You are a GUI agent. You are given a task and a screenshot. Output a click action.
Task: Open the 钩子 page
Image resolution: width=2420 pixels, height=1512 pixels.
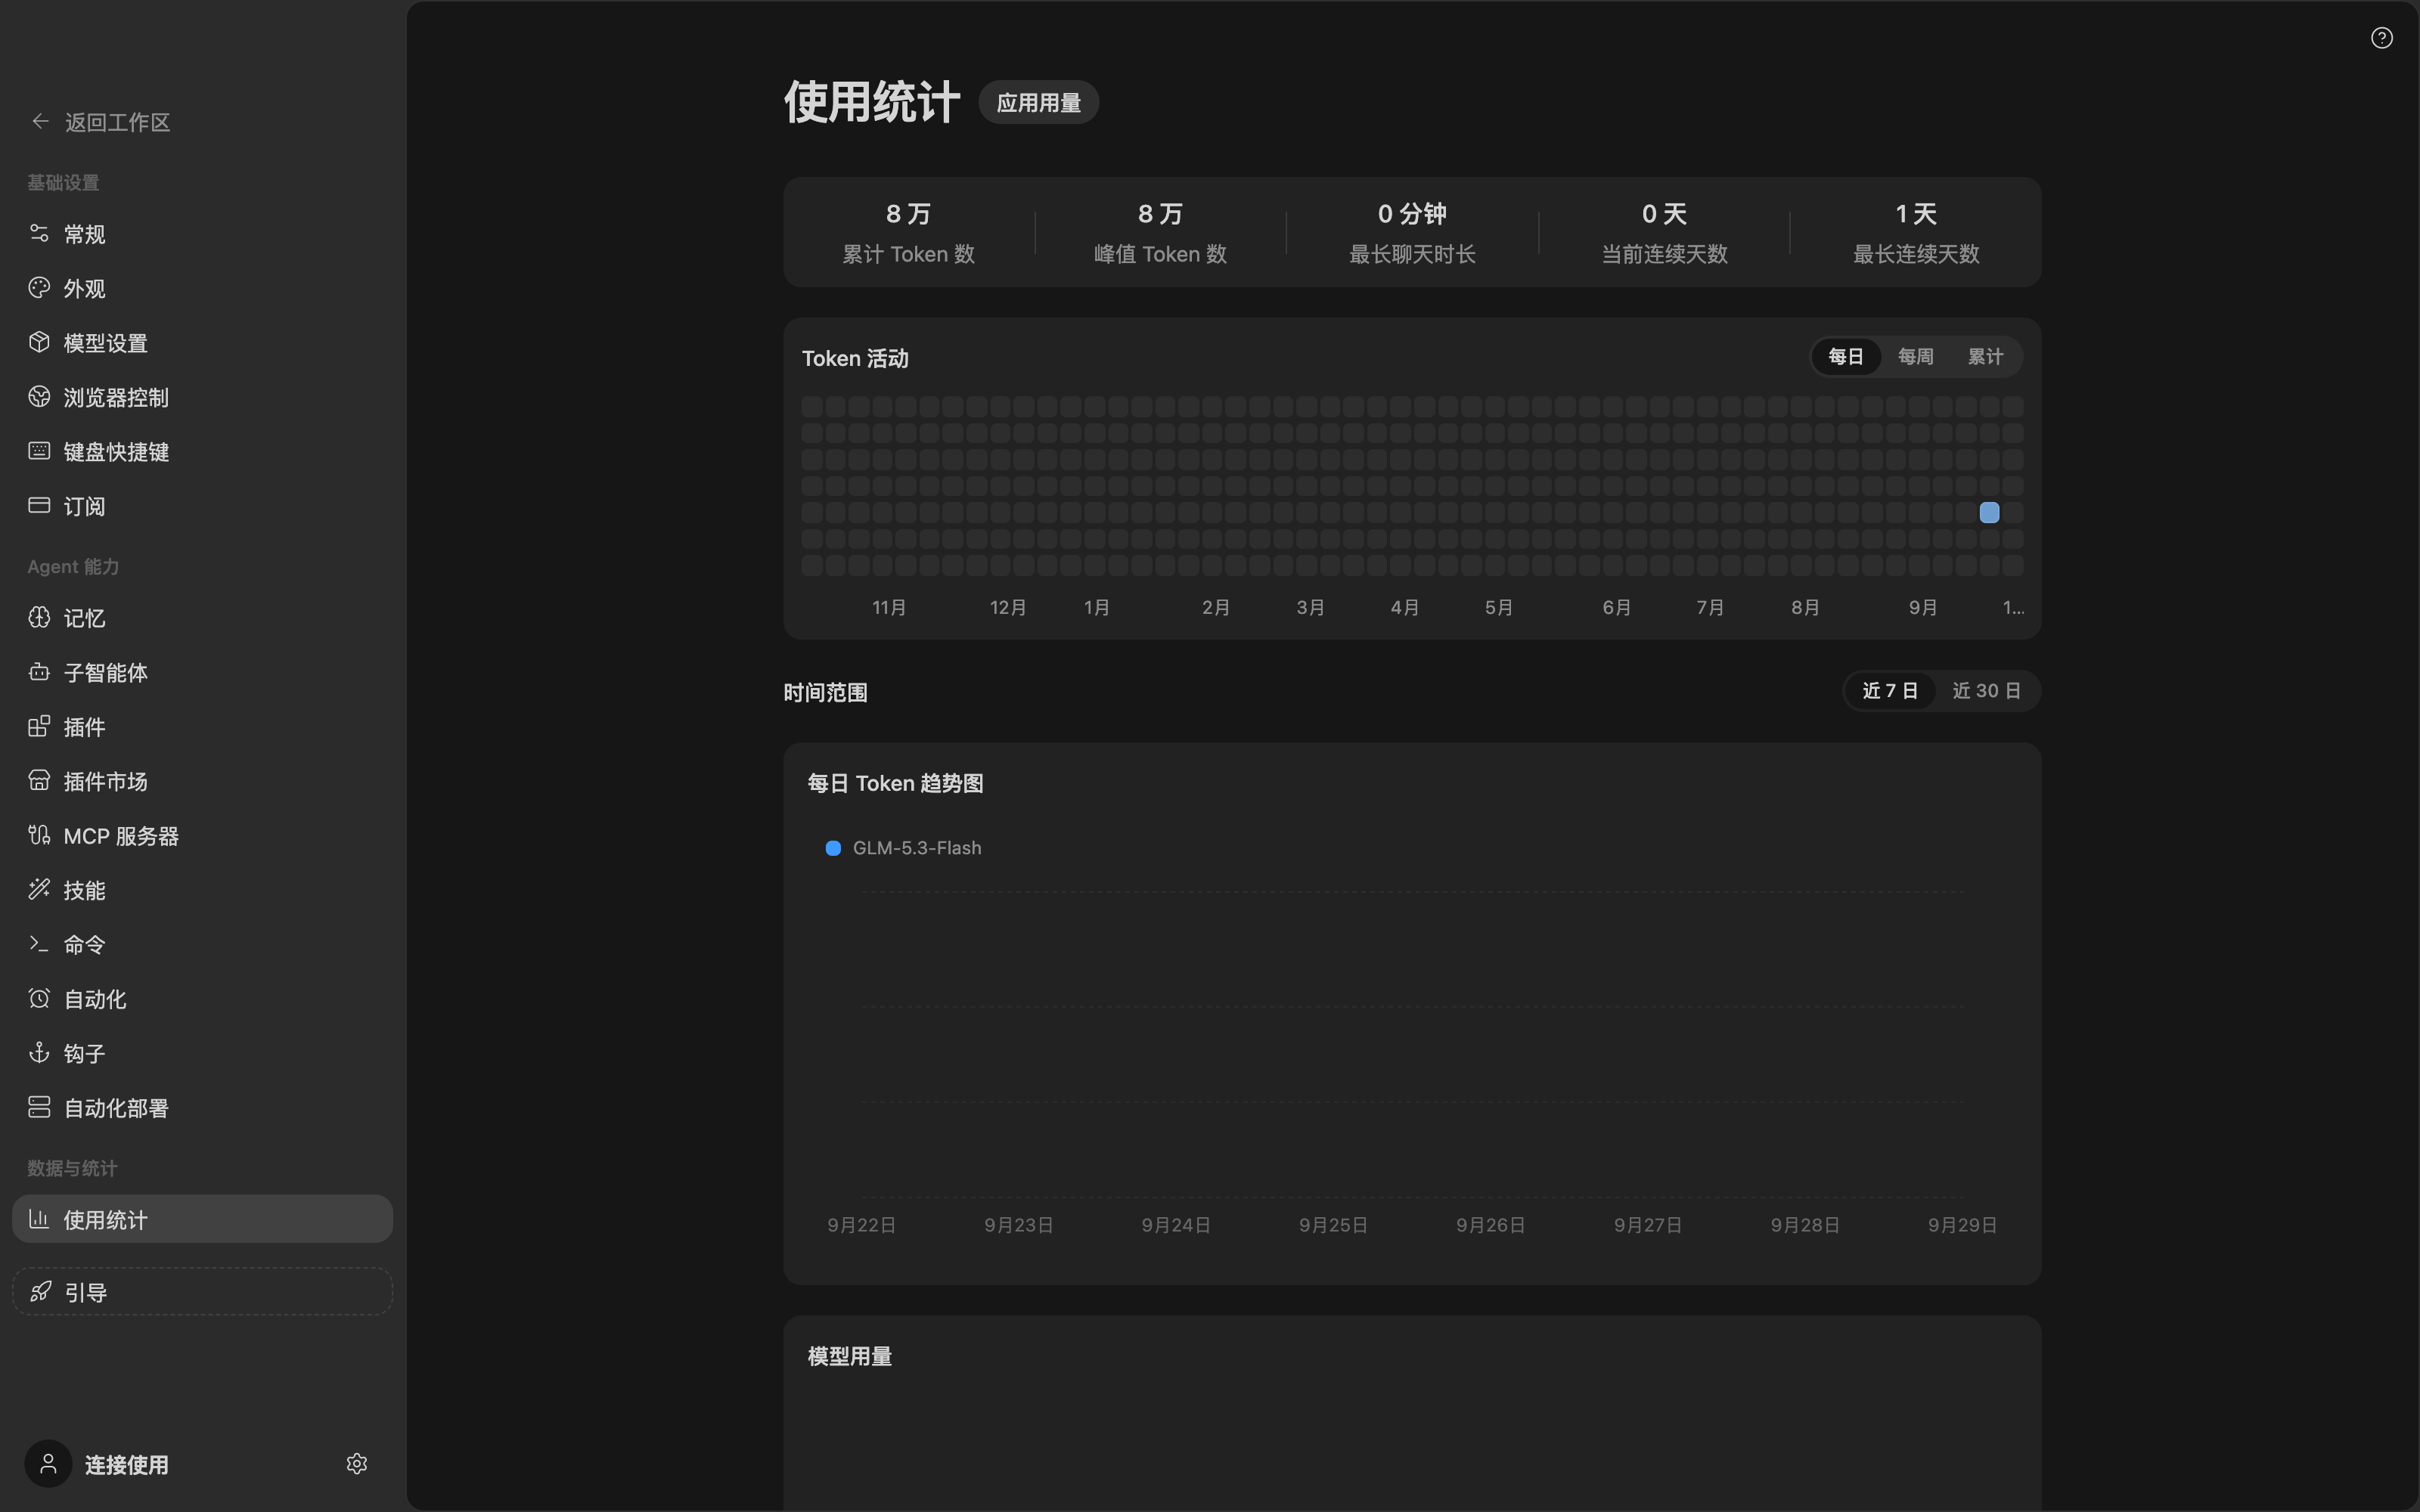tap(202, 1053)
